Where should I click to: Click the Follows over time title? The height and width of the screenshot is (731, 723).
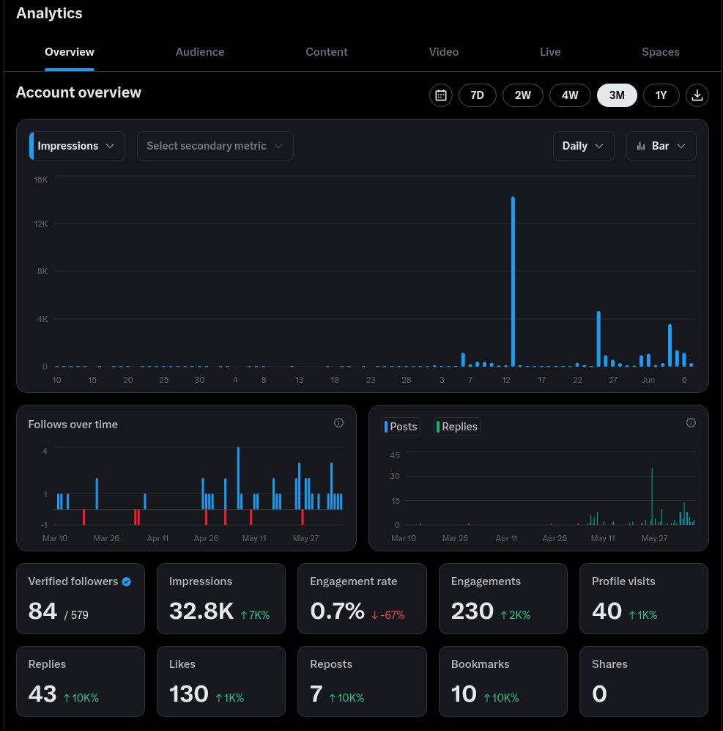click(73, 425)
